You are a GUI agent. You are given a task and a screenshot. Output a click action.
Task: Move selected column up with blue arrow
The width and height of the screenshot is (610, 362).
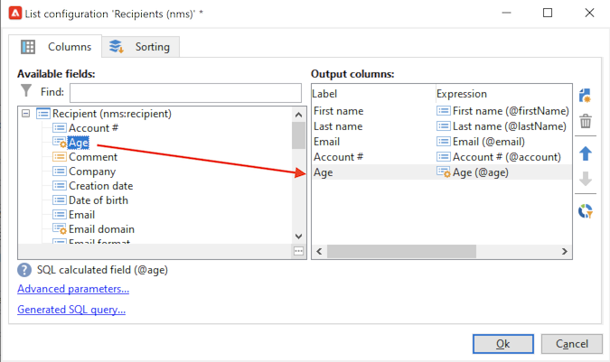(585, 153)
